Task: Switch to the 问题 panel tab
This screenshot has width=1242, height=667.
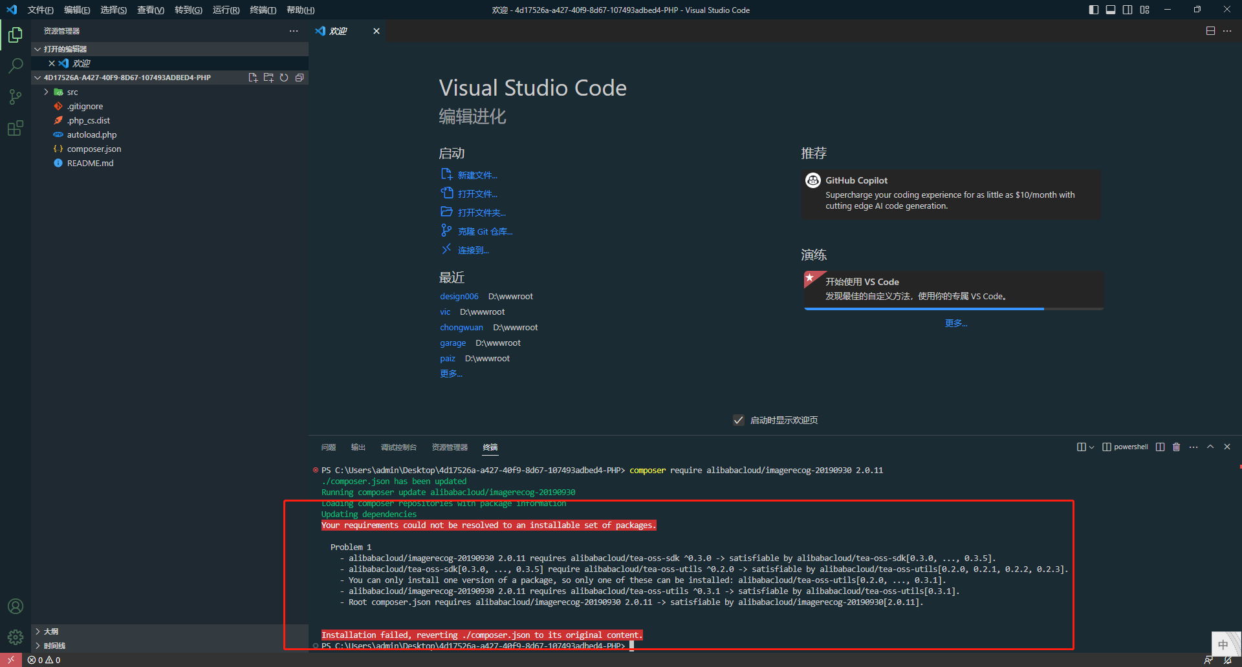Action: tap(329, 447)
